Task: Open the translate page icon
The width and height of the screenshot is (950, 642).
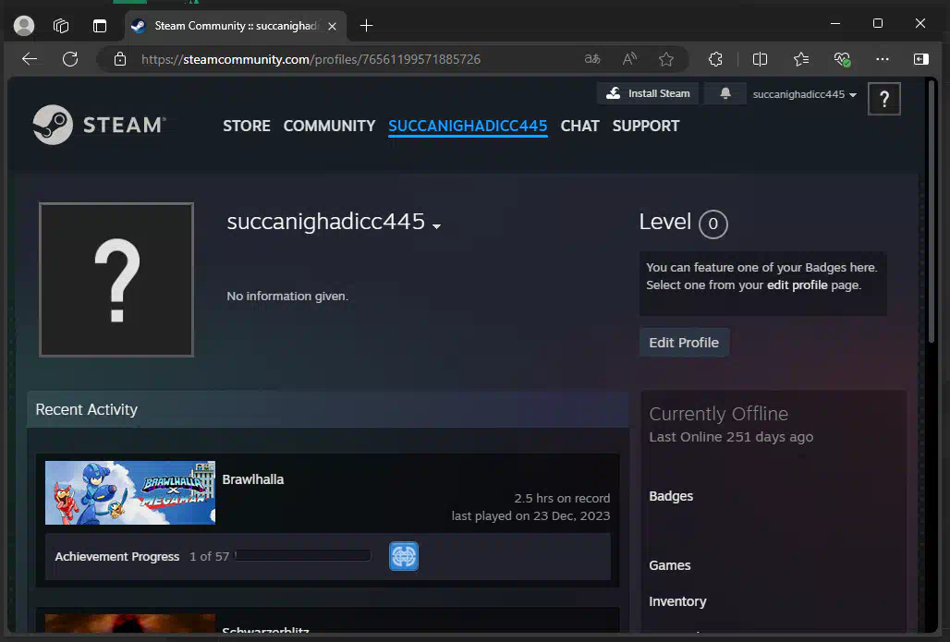Action: click(592, 59)
